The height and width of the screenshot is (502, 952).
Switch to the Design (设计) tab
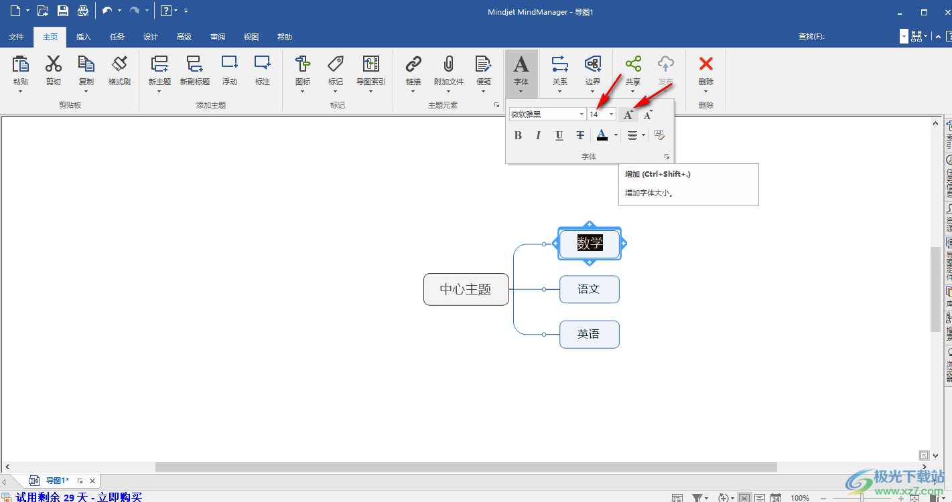[x=151, y=37]
